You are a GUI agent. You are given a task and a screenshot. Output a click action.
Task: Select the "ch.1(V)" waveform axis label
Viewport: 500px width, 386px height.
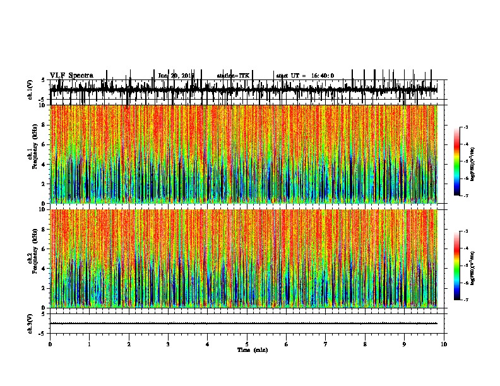[x=30, y=90]
